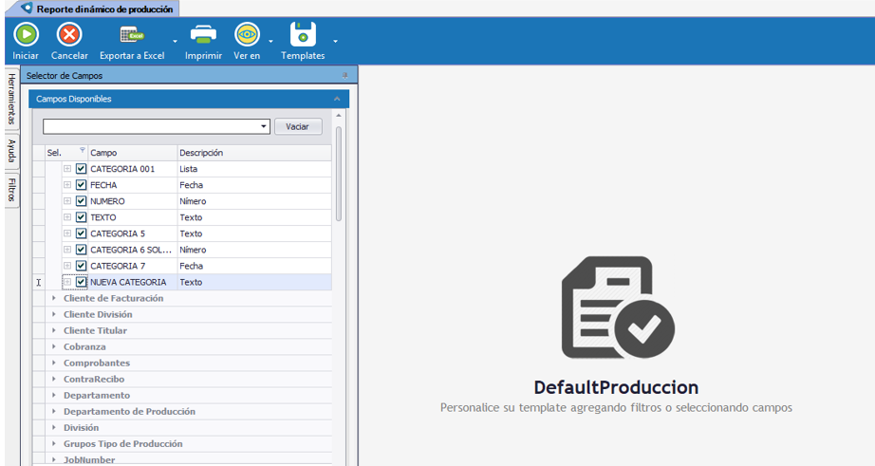The height and width of the screenshot is (466, 875).
Task: Open the Templates dropdown arrow
Action: click(x=335, y=42)
